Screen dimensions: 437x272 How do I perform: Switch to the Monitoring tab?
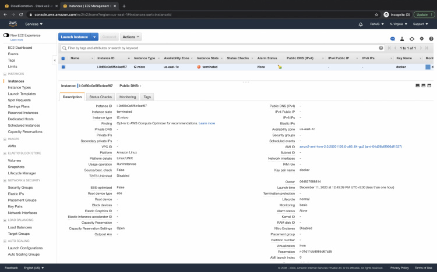coord(127,96)
